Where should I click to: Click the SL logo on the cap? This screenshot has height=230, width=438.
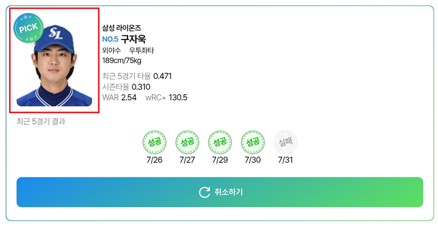55,33
